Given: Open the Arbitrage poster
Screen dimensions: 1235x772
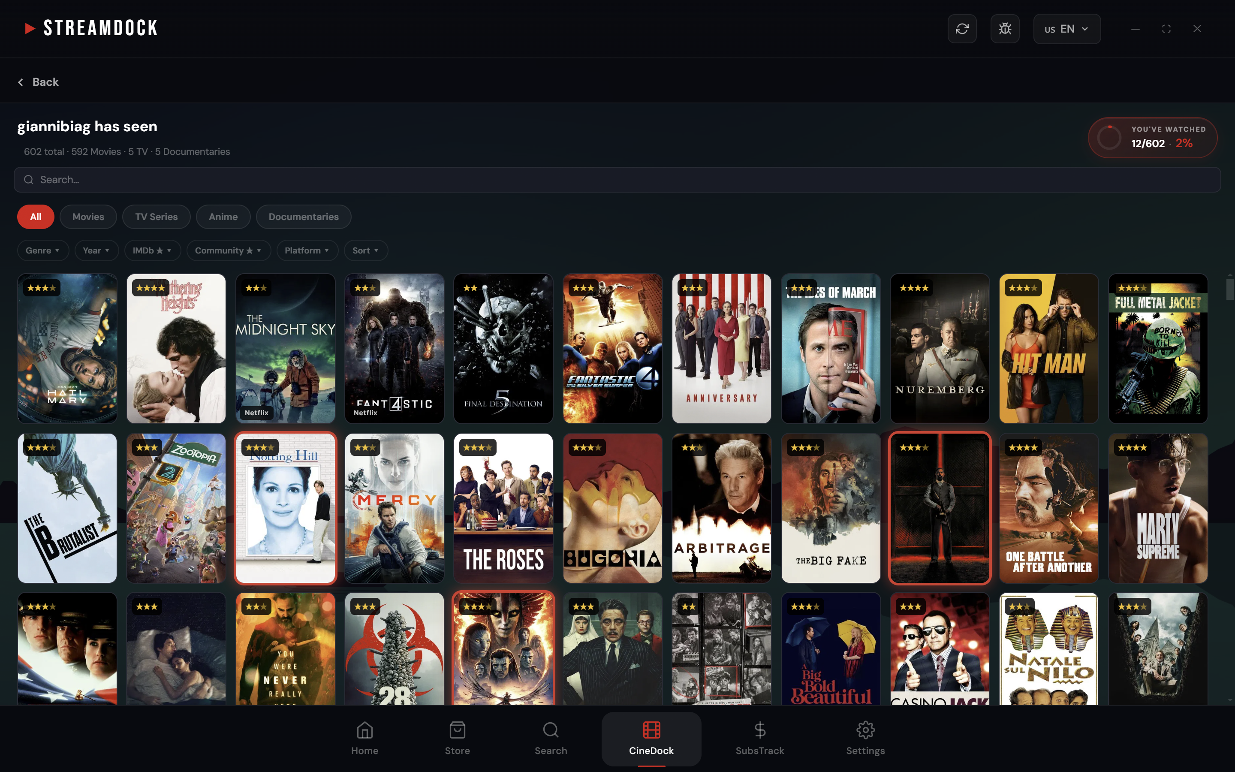Looking at the screenshot, I should pyautogui.click(x=722, y=508).
